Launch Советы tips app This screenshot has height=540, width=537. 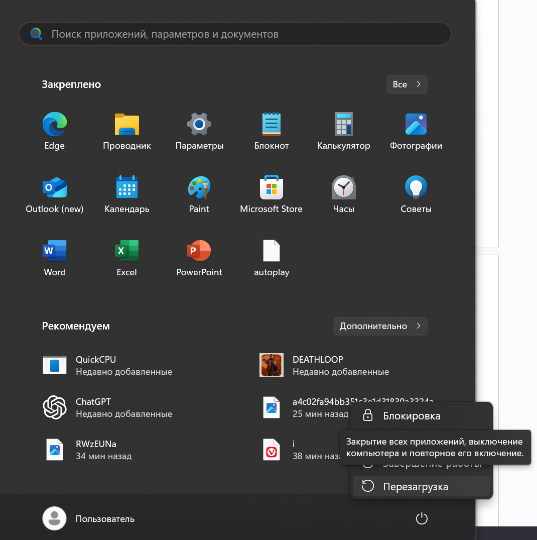(x=416, y=194)
